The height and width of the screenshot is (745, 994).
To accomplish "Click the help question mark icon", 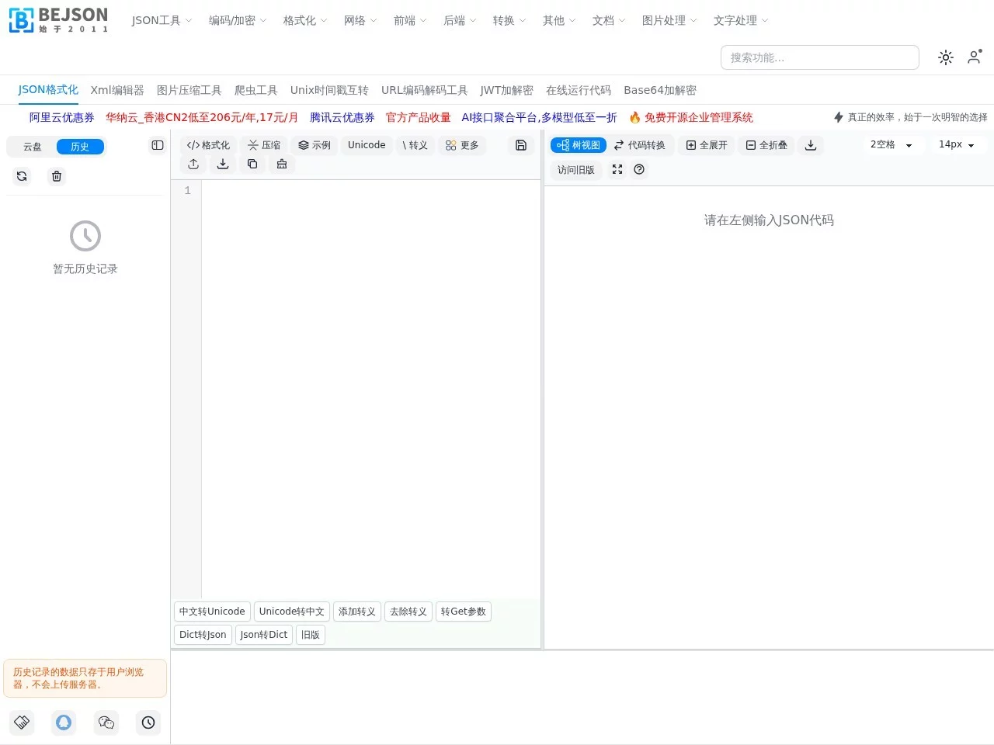I will click(639, 170).
